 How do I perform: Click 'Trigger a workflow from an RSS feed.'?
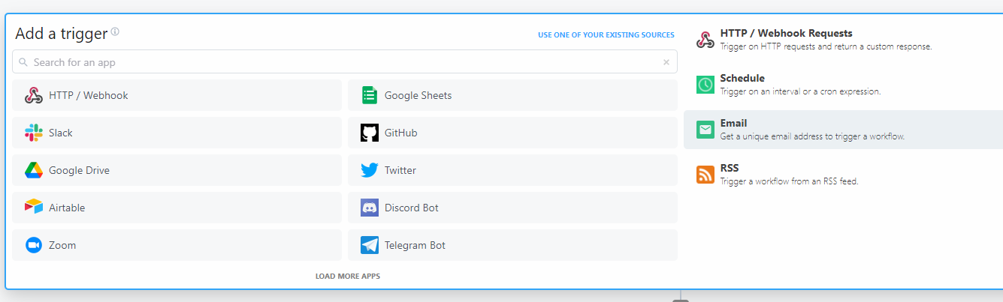pos(789,181)
